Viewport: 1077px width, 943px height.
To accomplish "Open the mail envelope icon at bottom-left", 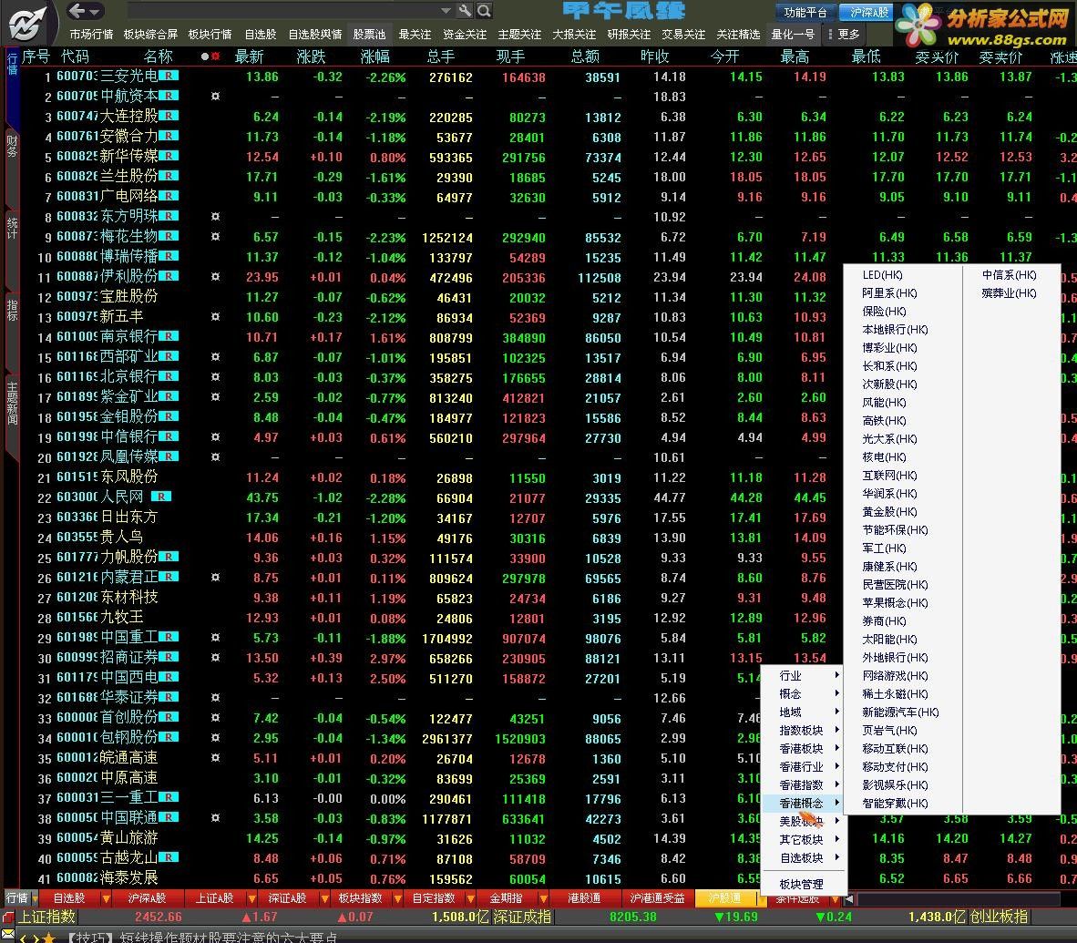I will pyautogui.click(x=7, y=934).
